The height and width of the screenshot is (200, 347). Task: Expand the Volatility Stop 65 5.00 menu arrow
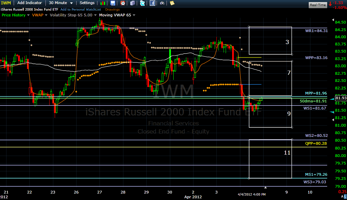[95, 15]
